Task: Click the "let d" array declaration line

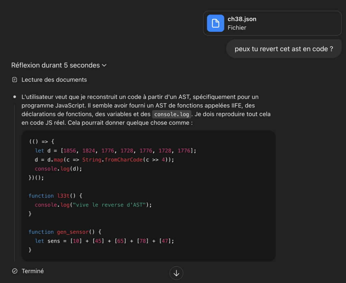Action: [115, 150]
